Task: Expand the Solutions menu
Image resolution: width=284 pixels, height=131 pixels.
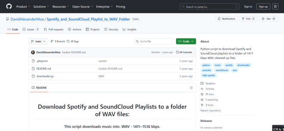Action: point(41,6)
